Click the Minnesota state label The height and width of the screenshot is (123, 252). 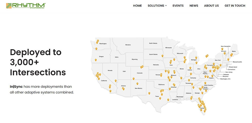click(x=169, y=48)
